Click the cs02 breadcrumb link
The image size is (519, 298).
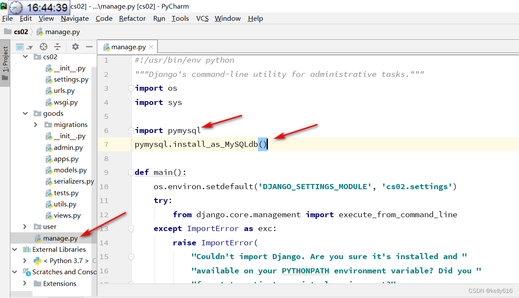21,31
